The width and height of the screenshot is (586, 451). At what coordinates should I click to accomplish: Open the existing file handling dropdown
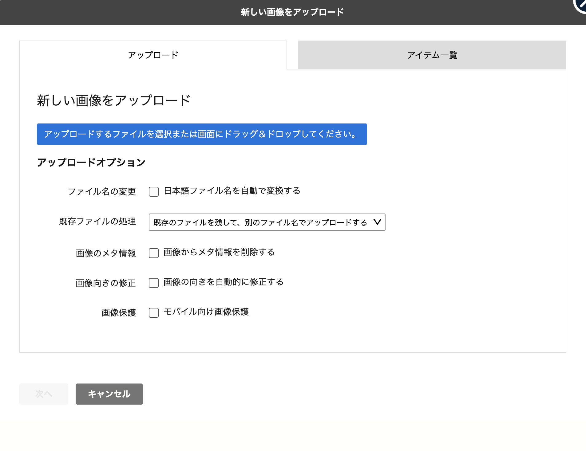tap(267, 222)
